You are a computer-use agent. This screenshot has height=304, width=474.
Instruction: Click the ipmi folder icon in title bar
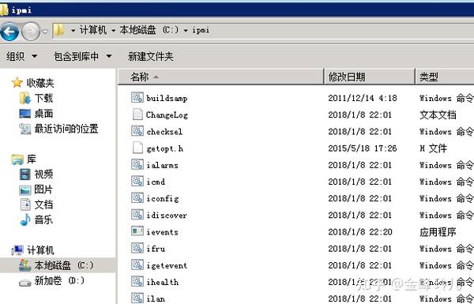point(4,9)
